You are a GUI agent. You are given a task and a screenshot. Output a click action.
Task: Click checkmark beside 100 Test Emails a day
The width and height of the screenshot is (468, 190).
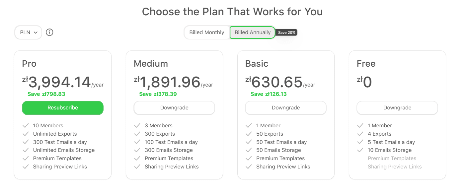(137, 142)
